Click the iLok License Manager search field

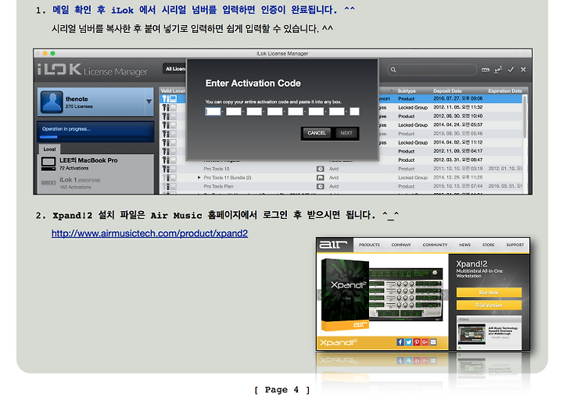pos(432,70)
